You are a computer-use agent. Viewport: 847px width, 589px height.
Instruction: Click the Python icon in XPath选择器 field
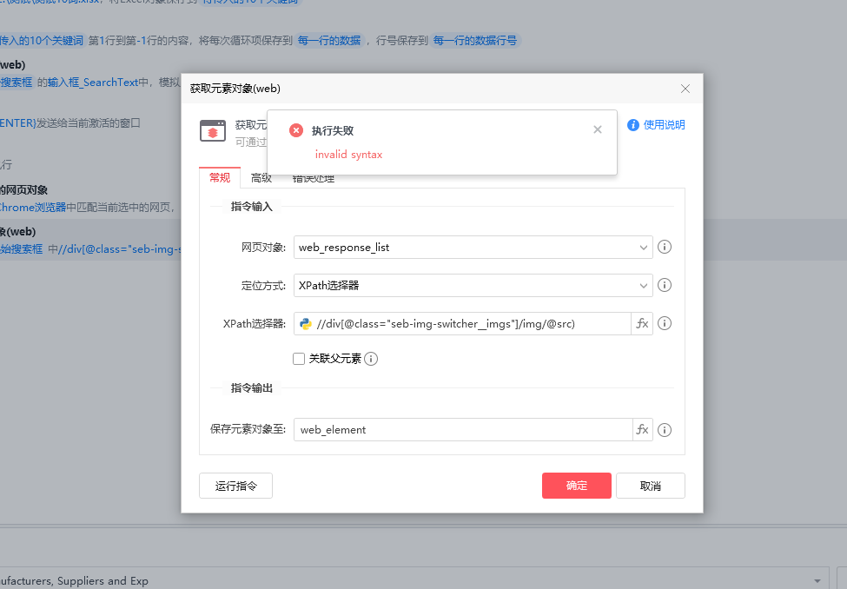coord(306,324)
